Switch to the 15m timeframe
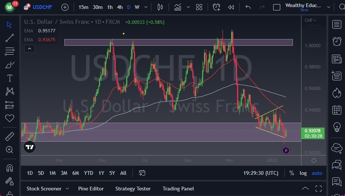 click(83, 7)
